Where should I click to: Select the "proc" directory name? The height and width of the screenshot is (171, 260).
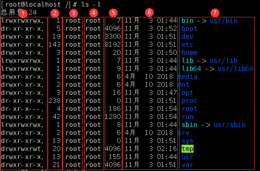click(x=190, y=101)
